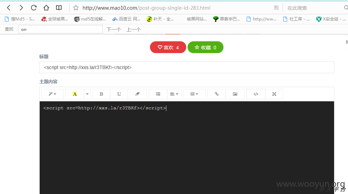Click 上一个 to find previous match
The height and width of the screenshot is (194, 348).
point(134,29)
